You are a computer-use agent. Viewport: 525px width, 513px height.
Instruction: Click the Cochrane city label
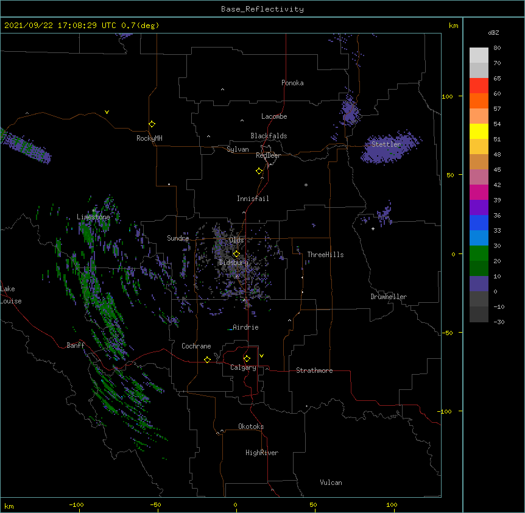196,346
